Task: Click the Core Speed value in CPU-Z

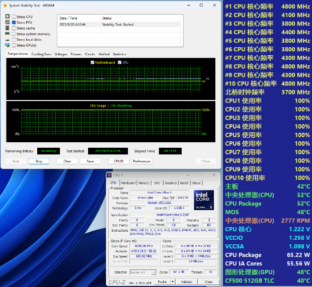Action: pos(143,246)
